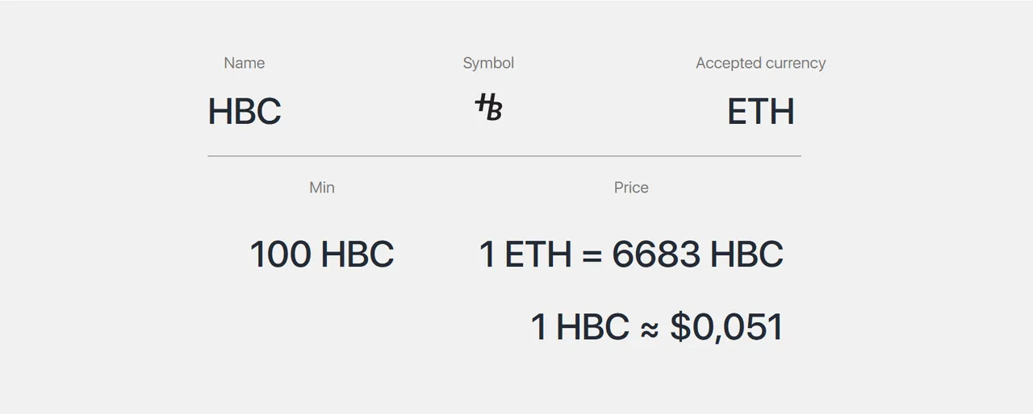Select the "Name" field label
The width and height of the screenshot is (1033, 414).
coord(245,63)
